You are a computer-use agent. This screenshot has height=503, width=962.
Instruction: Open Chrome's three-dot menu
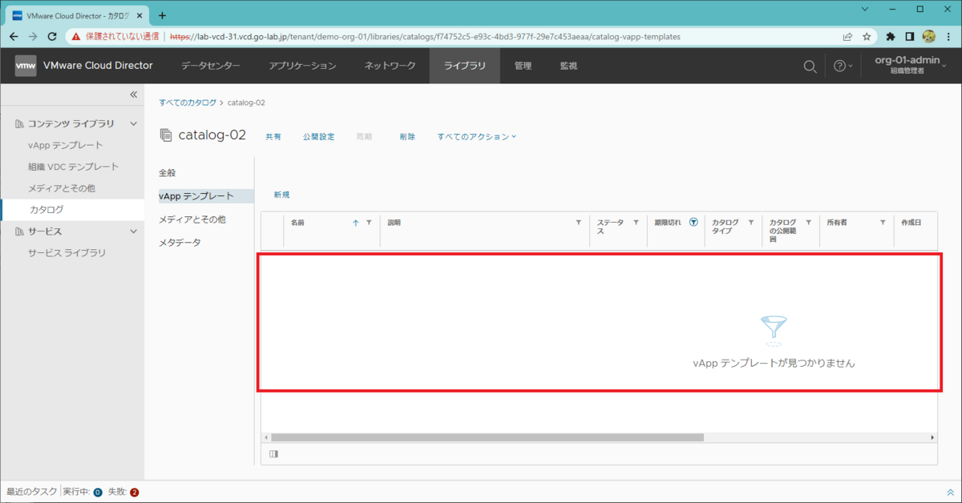click(x=948, y=36)
